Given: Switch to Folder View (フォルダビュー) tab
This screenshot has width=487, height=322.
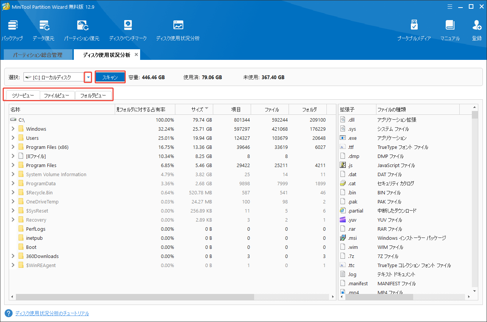Looking at the screenshot, I should (93, 95).
